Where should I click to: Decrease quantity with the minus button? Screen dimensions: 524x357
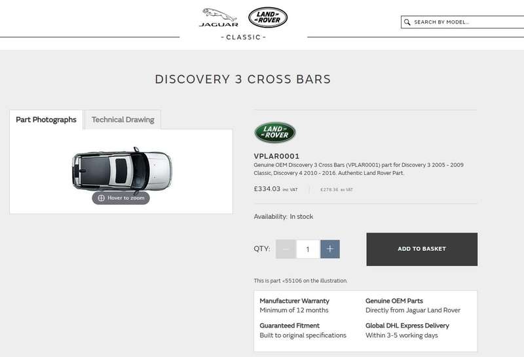[286, 249]
